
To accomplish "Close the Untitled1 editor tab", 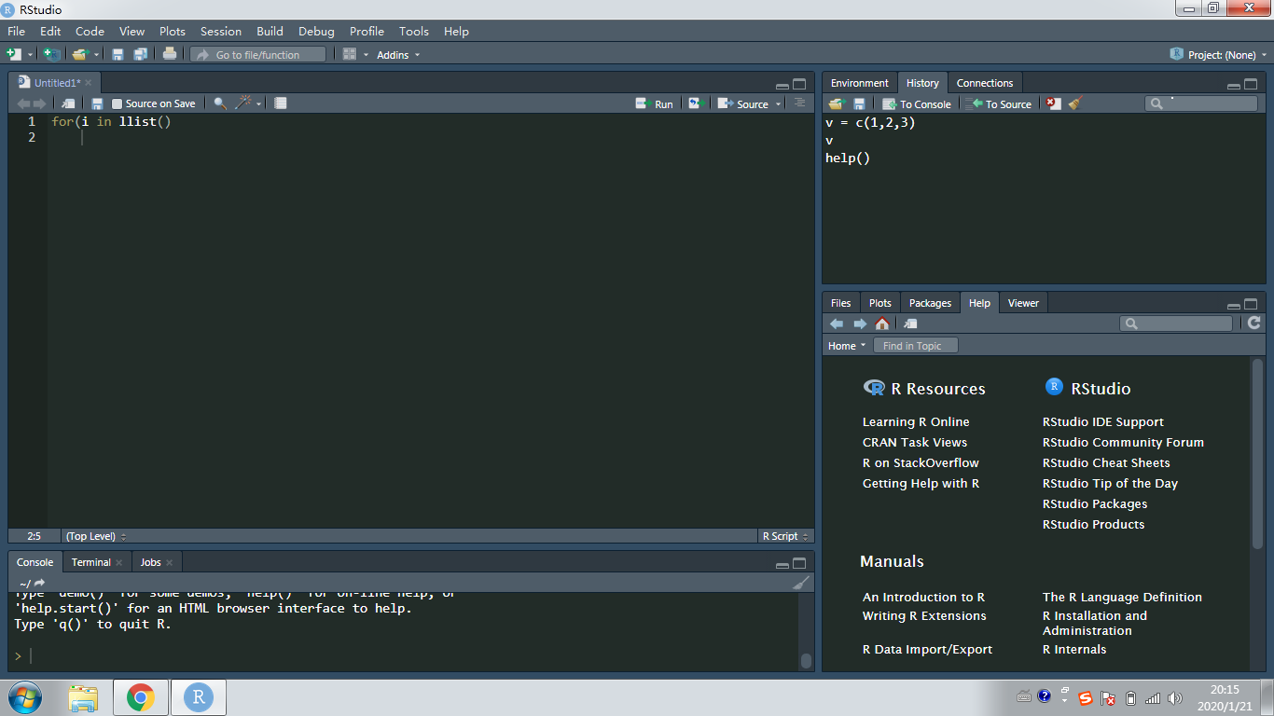I will [x=89, y=83].
